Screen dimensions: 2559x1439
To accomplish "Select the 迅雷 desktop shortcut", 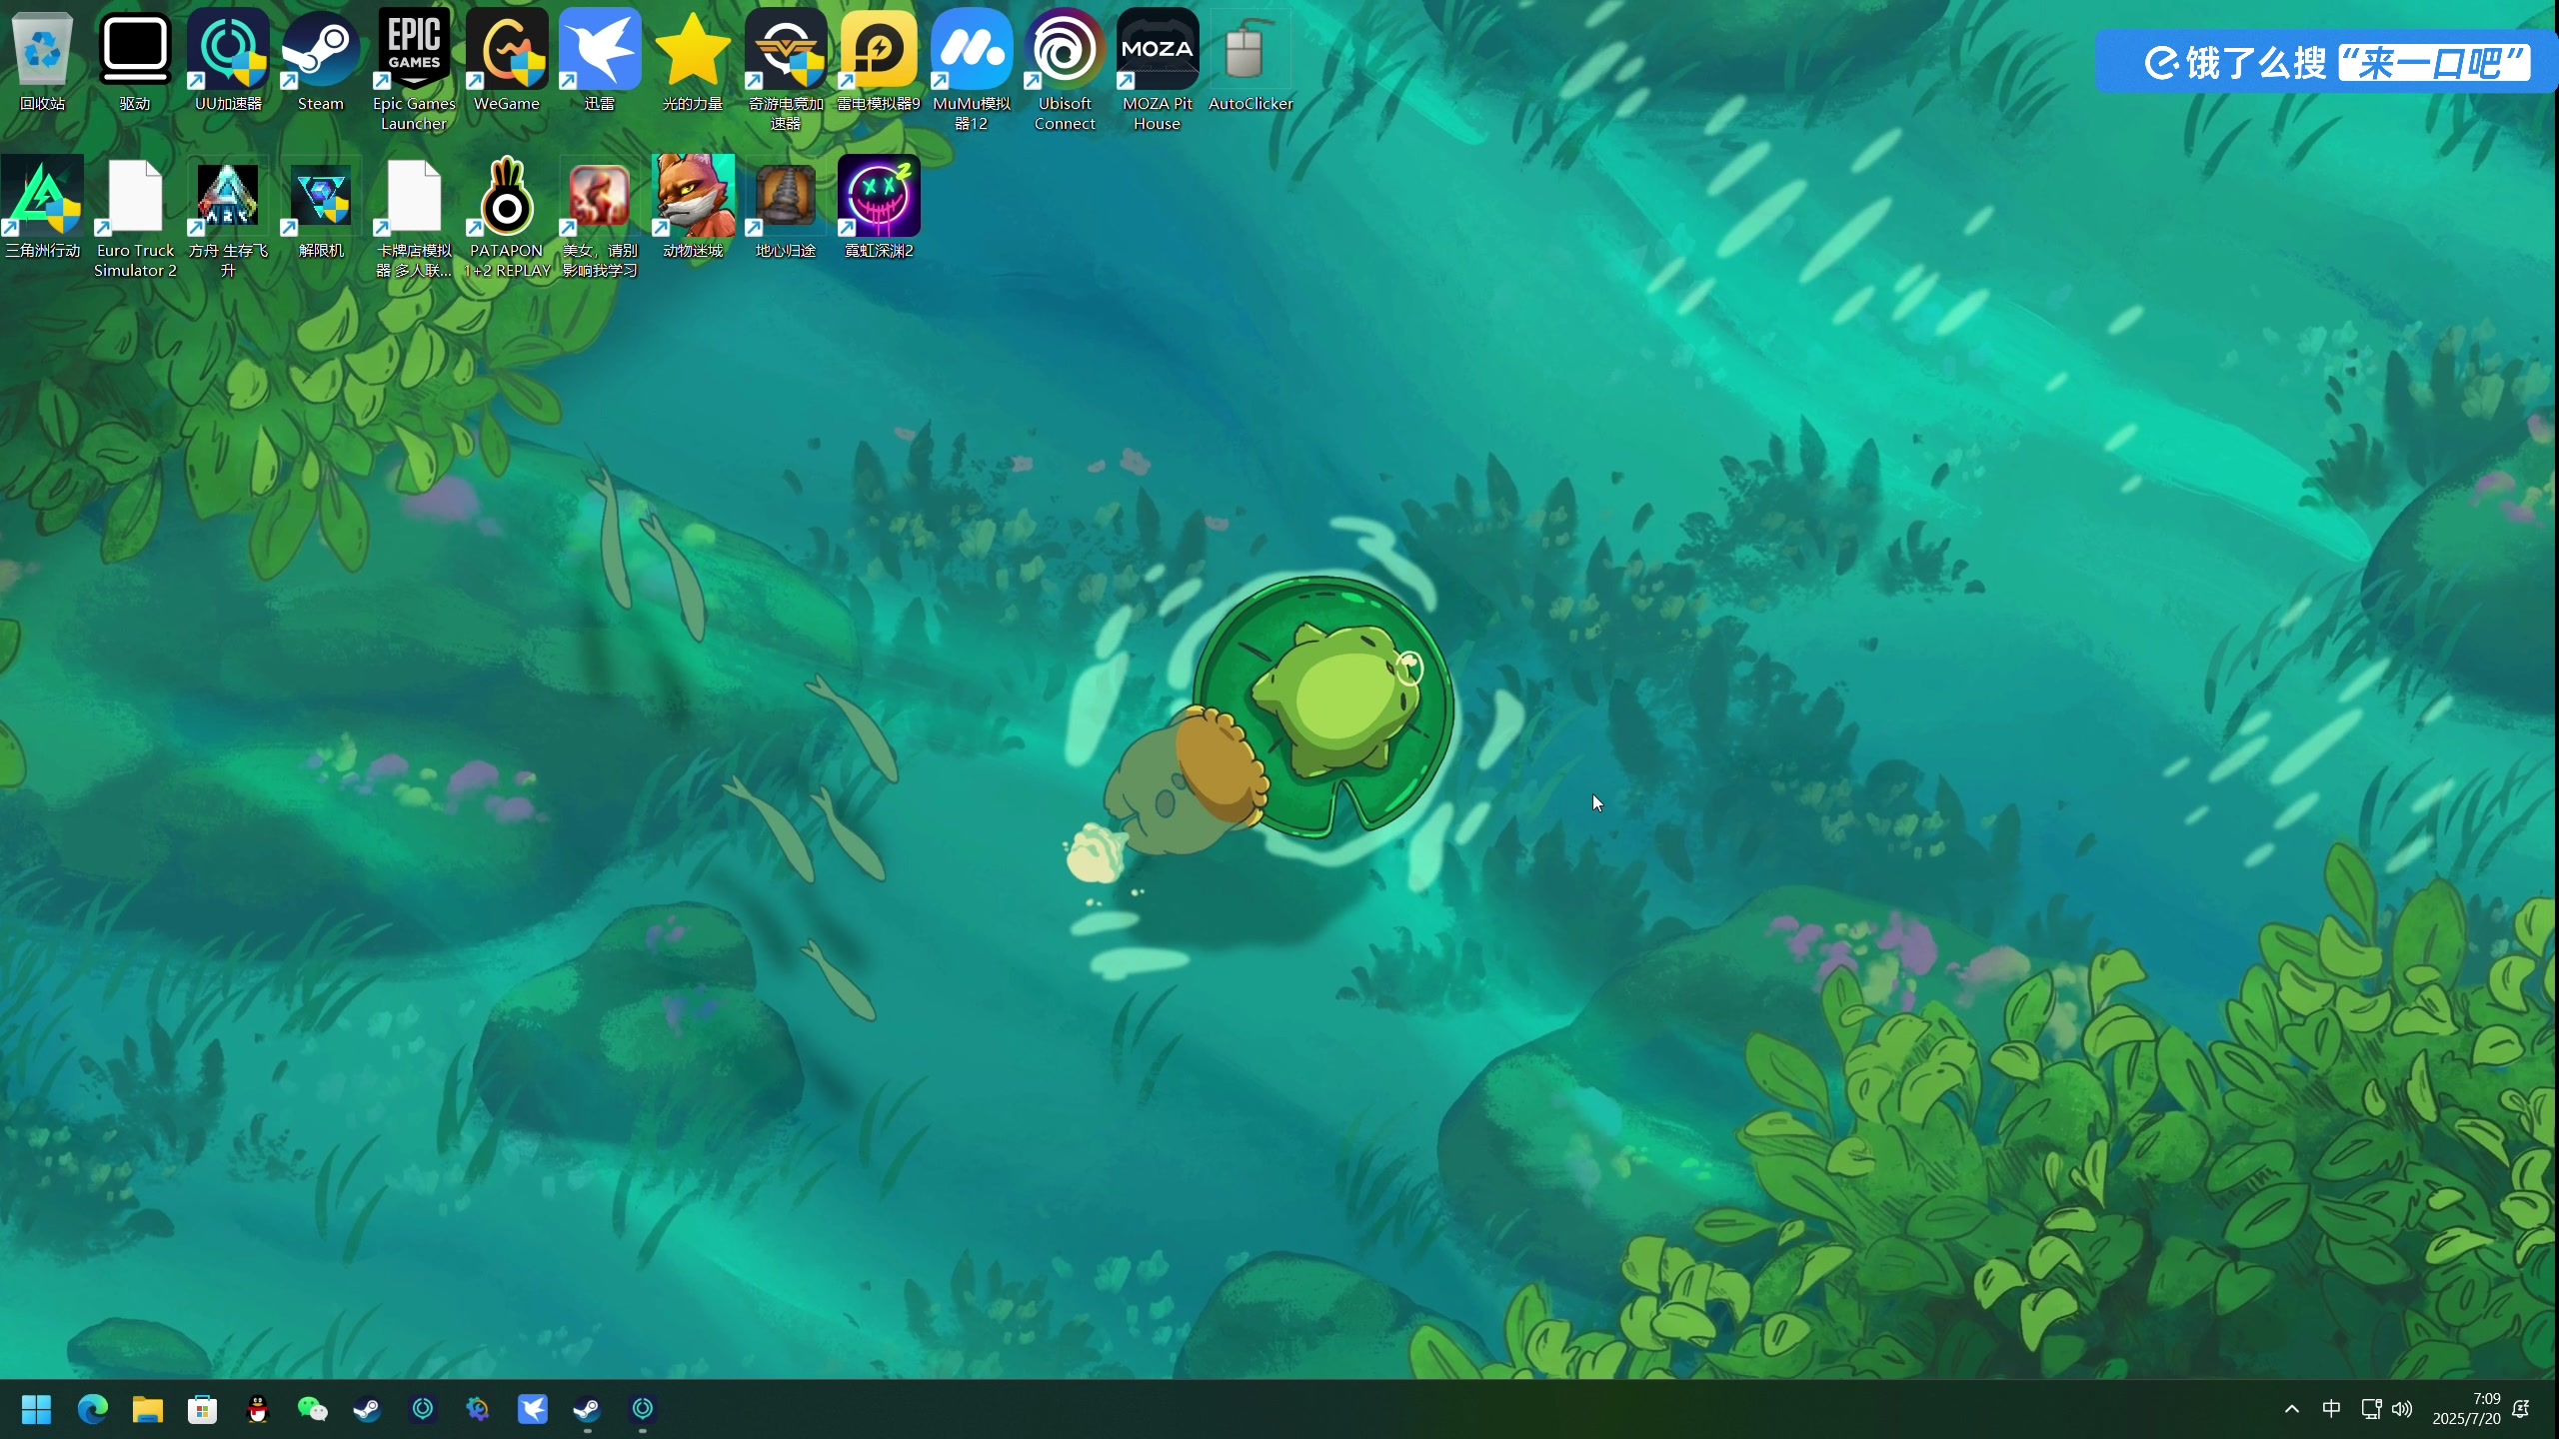I will pos(600,62).
